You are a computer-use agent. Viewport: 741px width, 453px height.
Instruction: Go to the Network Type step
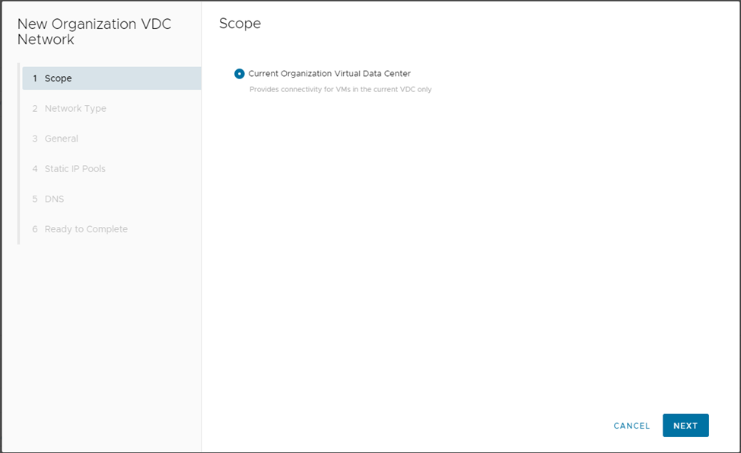click(75, 109)
